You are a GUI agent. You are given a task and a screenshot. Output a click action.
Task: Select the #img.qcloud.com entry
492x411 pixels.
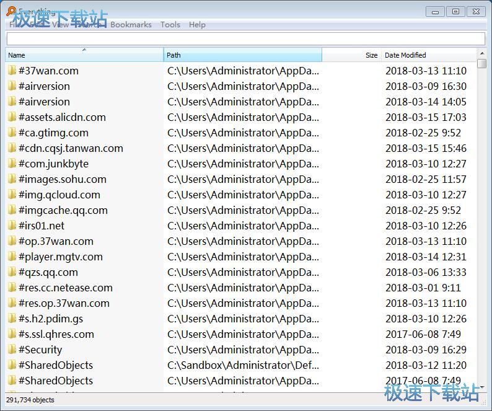59,195
